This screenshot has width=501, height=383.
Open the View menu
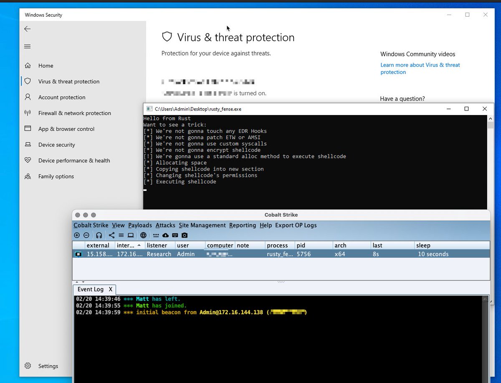(119, 225)
